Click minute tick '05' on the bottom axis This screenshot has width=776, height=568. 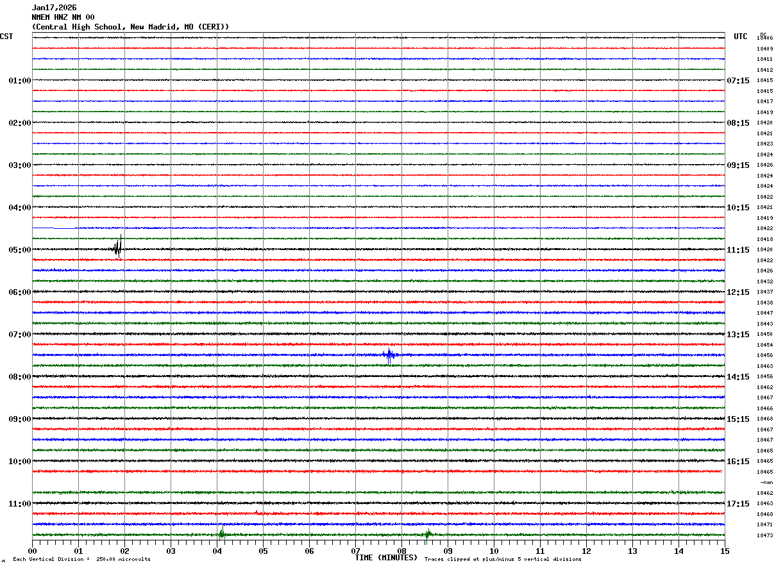(263, 551)
